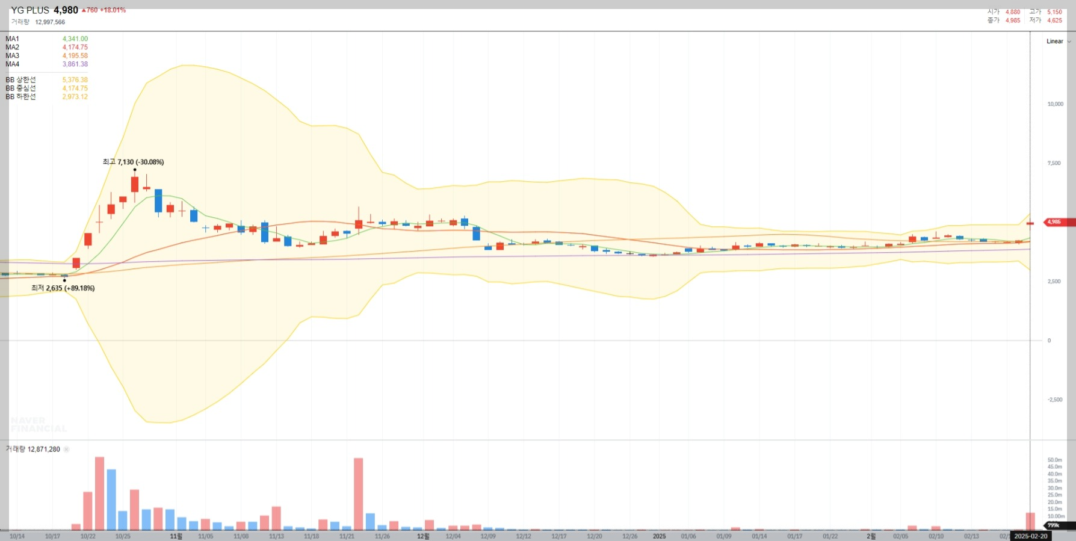Click the MA2 legend label
The image size is (1076, 541).
[13, 48]
